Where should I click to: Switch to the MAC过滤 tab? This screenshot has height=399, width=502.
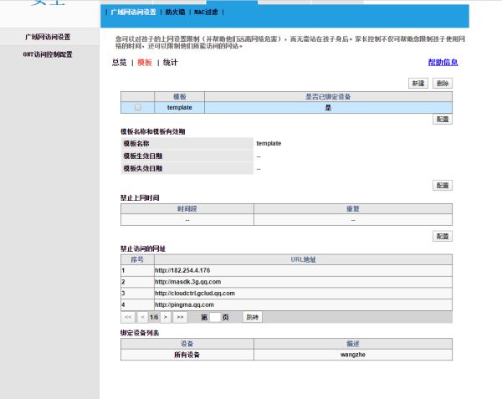(x=206, y=13)
